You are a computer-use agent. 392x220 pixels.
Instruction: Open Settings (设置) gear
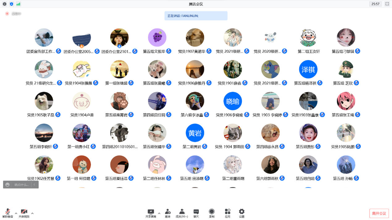[x=242, y=213]
